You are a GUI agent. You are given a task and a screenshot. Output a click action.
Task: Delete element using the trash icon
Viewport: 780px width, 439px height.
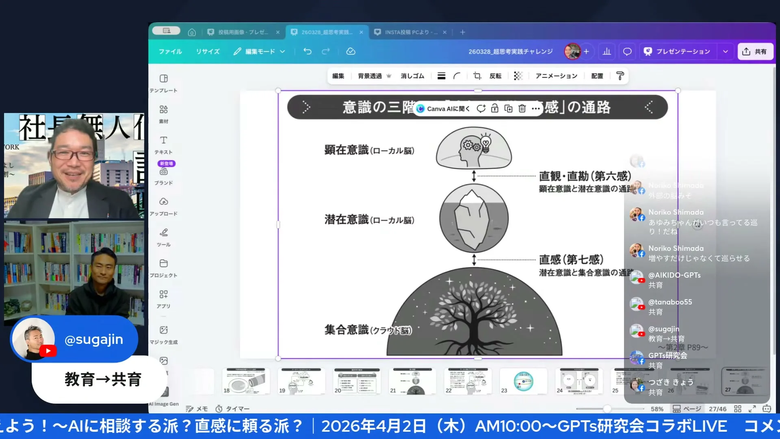(x=522, y=109)
